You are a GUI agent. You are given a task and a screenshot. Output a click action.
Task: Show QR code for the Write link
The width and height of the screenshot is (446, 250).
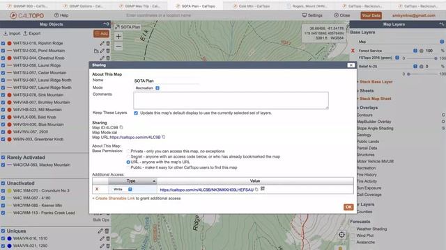click(x=263, y=188)
